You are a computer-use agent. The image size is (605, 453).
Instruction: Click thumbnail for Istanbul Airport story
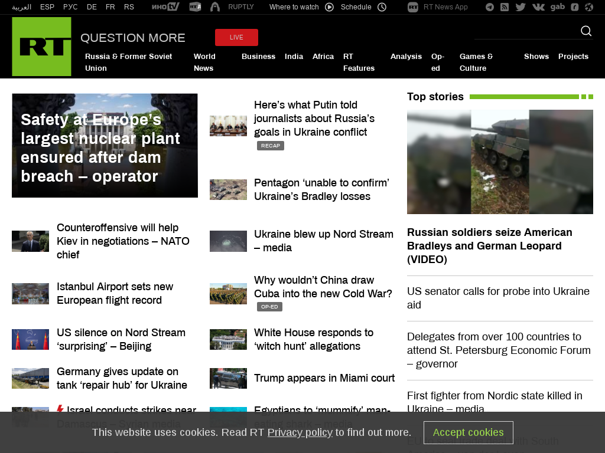(x=31, y=294)
